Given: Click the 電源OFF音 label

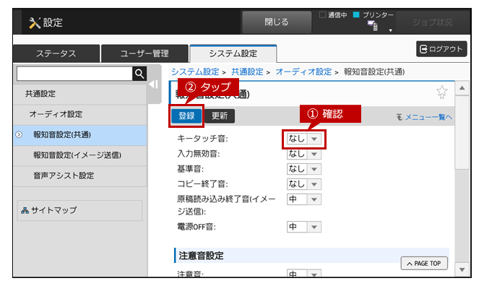Looking at the screenshot, I should (x=196, y=227).
